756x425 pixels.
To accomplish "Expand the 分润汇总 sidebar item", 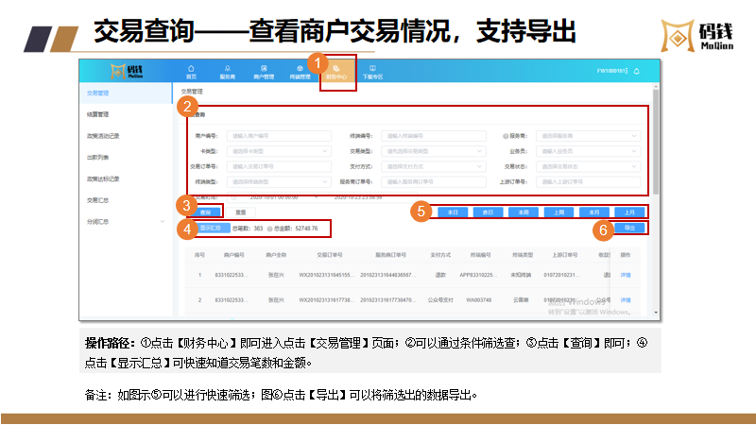I will click(x=123, y=222).
